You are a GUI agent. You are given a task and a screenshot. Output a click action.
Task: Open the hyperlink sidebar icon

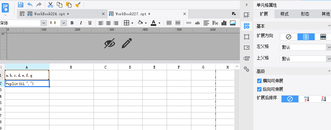tap(247, 69)
